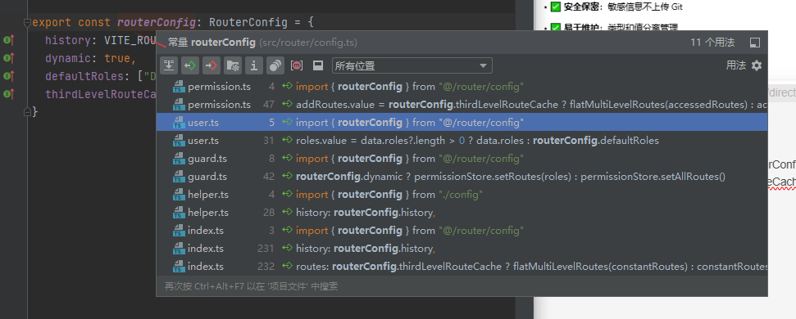The image size is (796, 319).
Task: Click the red bracketed 'm' icon
Action: pos(297,65)
